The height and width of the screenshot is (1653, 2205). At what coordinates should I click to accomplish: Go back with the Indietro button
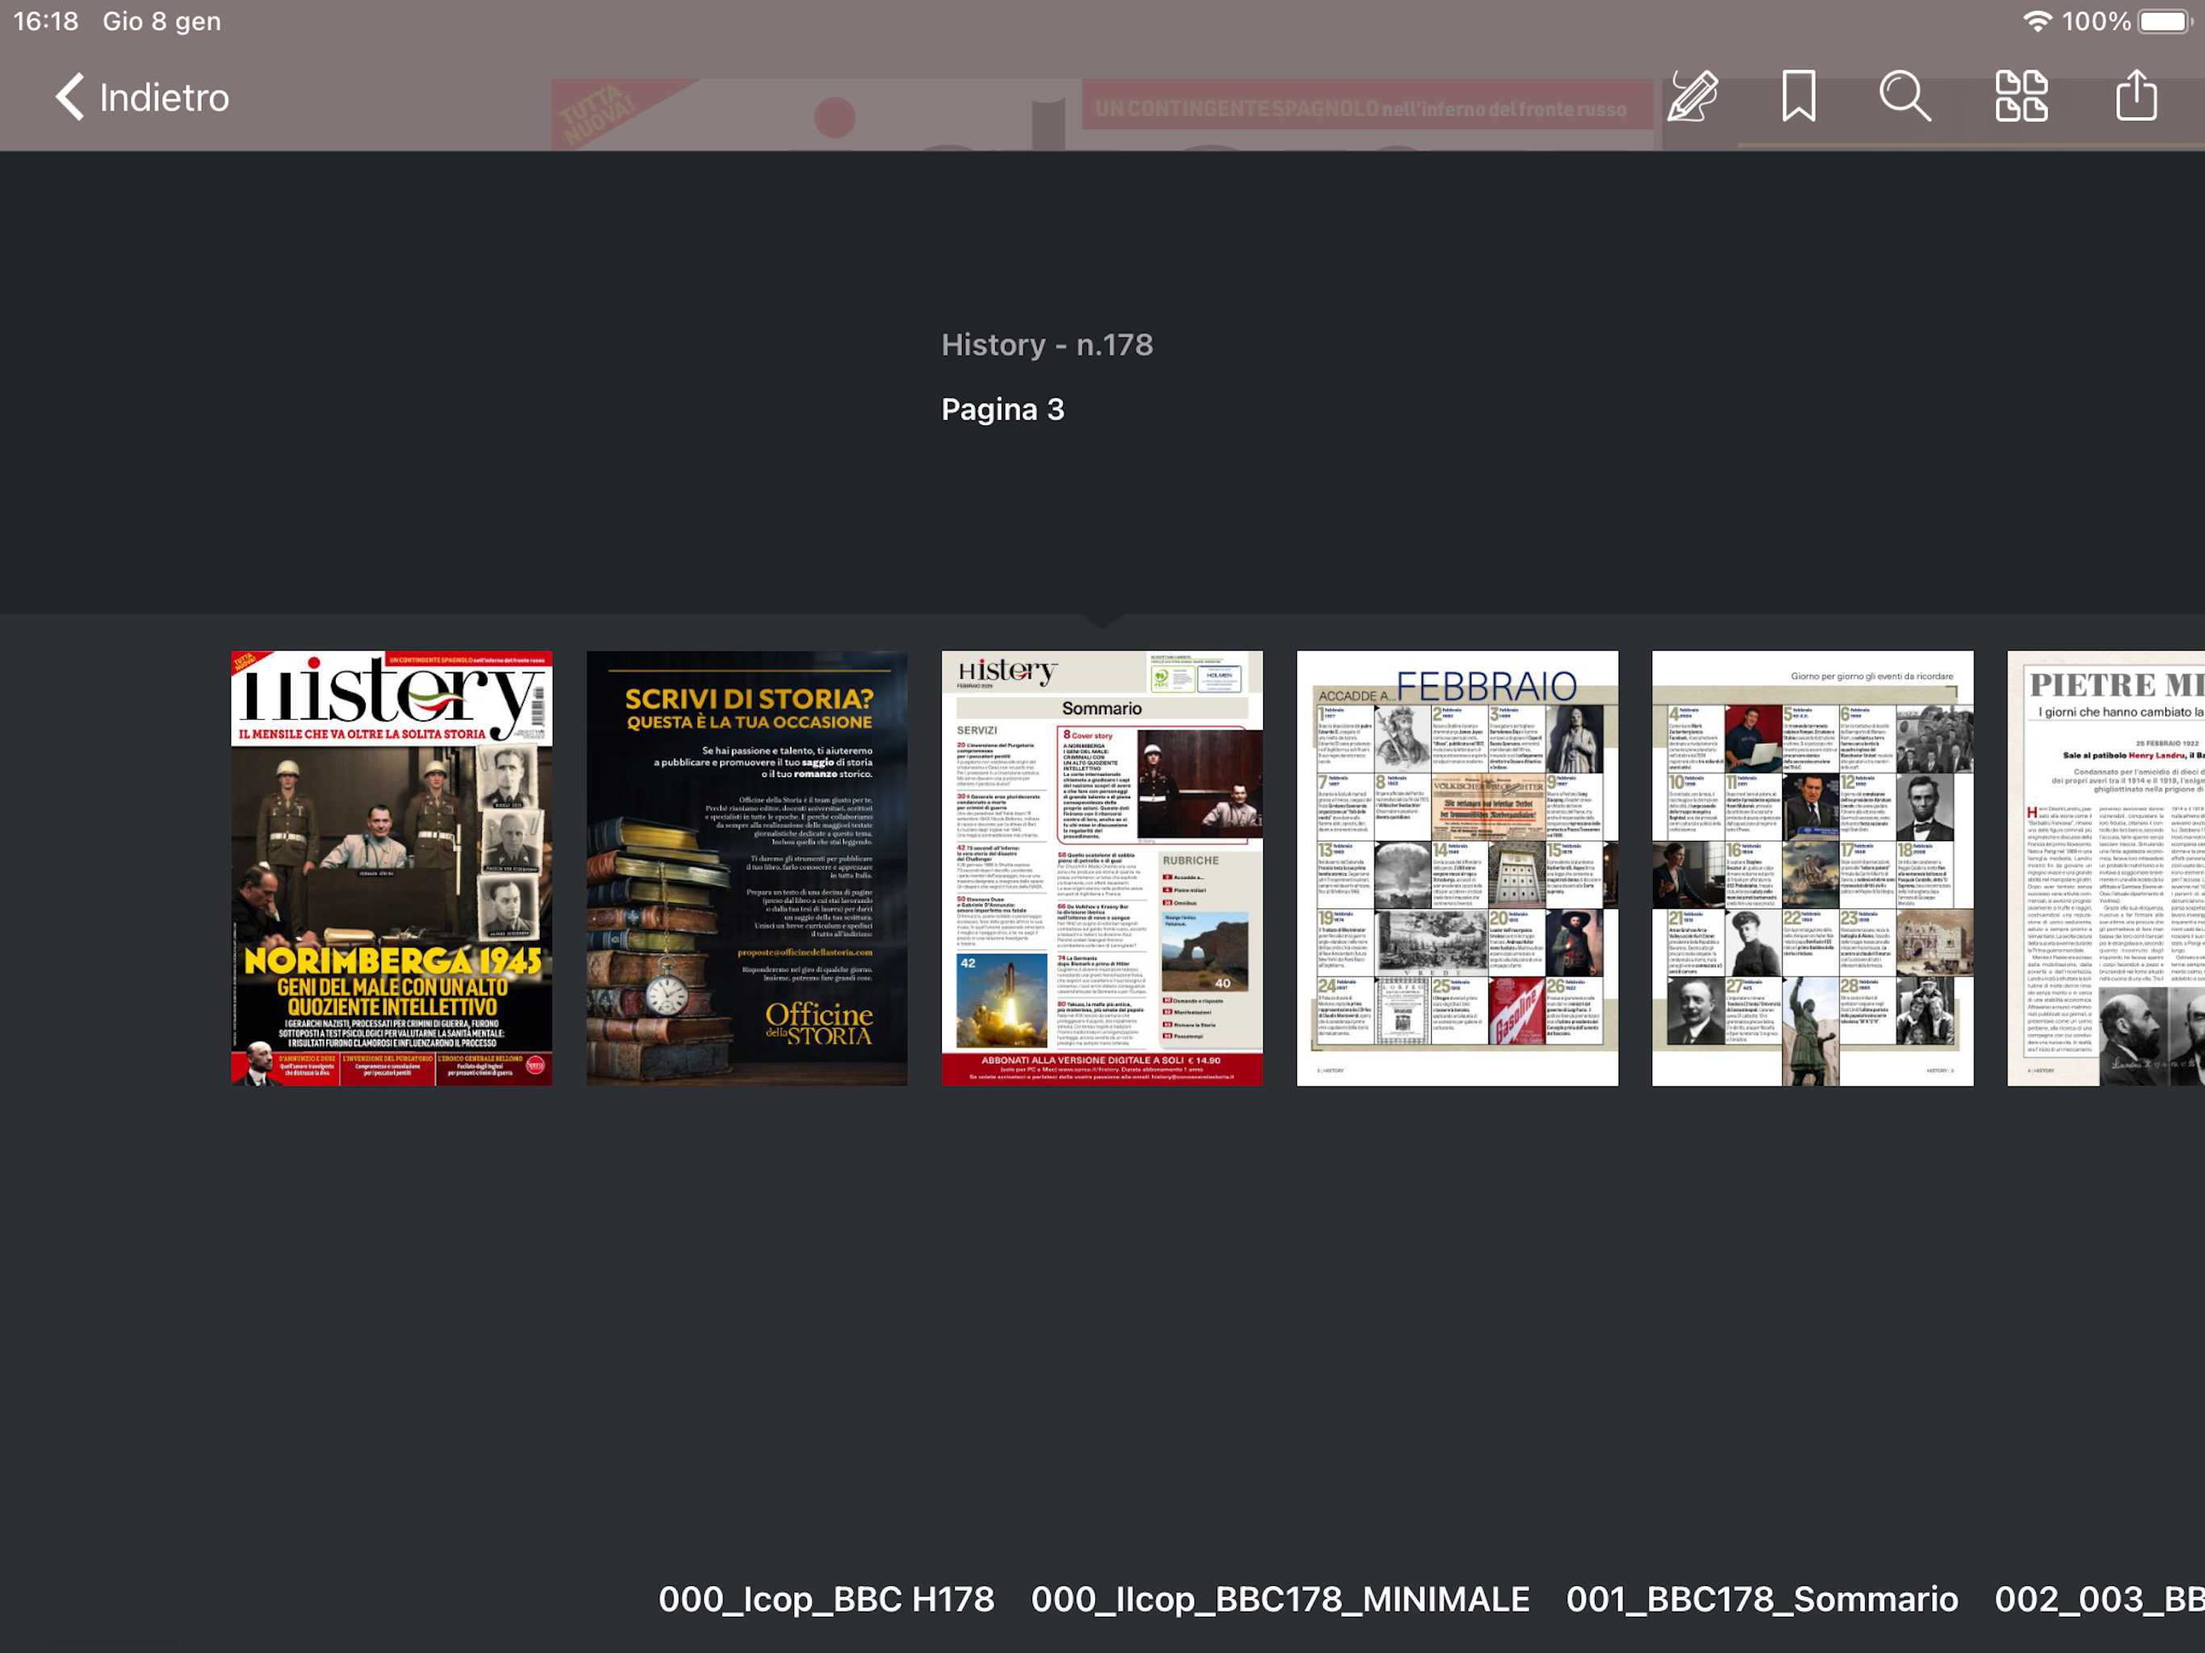tap(141, 98)
